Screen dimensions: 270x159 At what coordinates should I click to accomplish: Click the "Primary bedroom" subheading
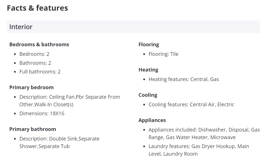pos(31,87)
